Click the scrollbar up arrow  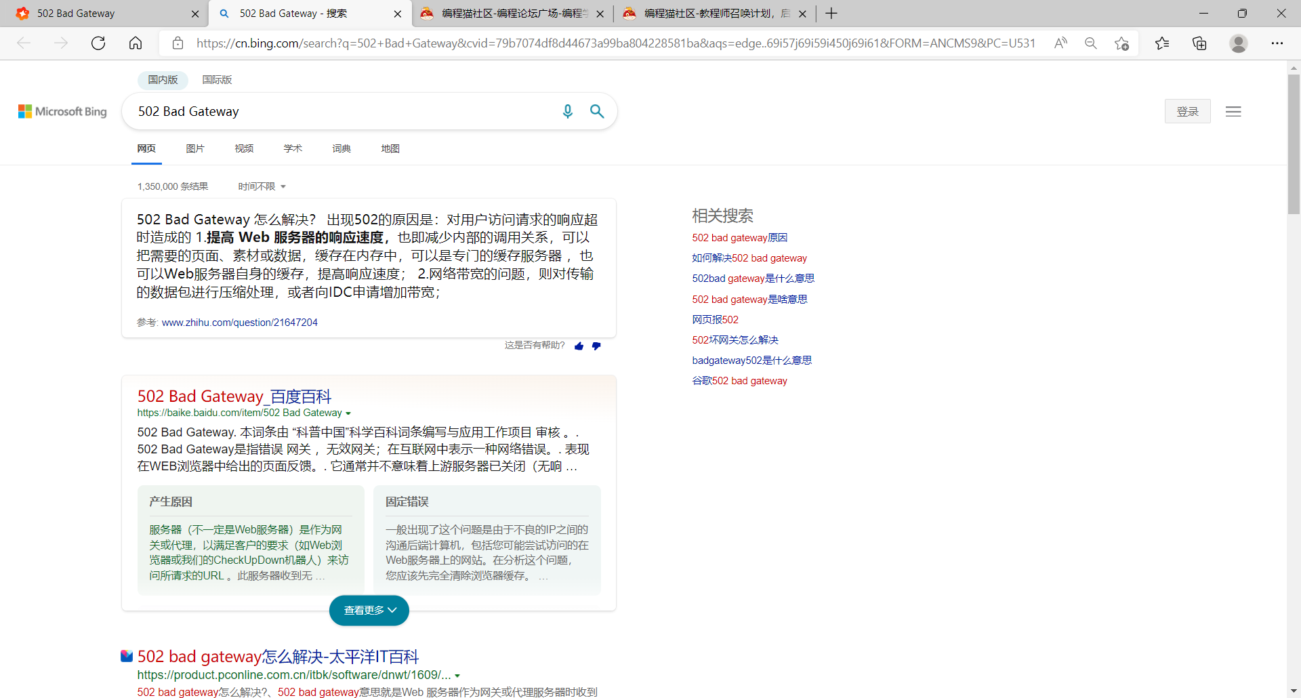pyautogui.click(x=1294, y=68)
